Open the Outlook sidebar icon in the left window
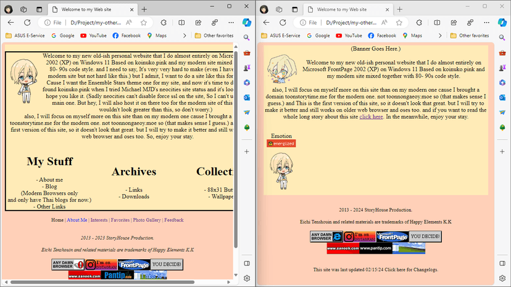The image size is (511, 287). pos(246,97)
